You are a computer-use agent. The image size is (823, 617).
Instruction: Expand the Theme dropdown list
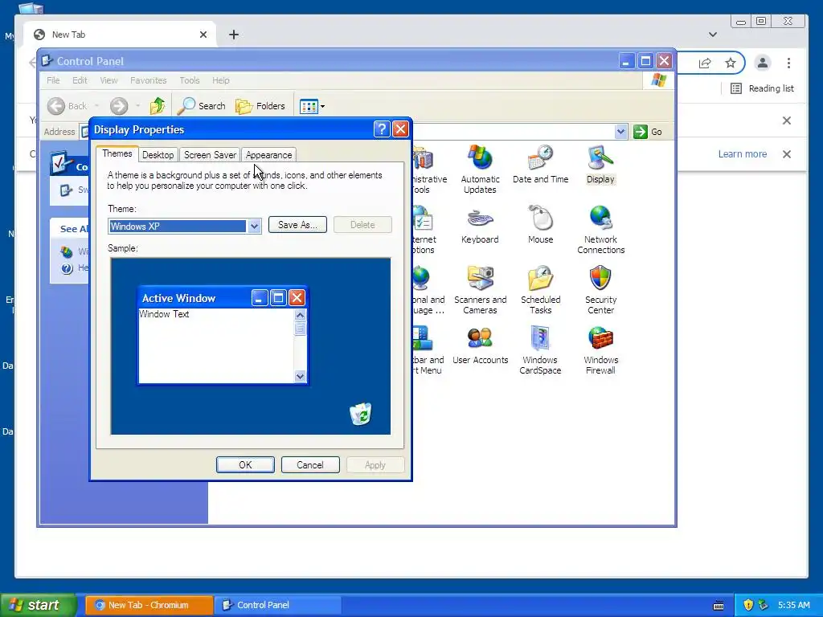click(x=254, y=226)
